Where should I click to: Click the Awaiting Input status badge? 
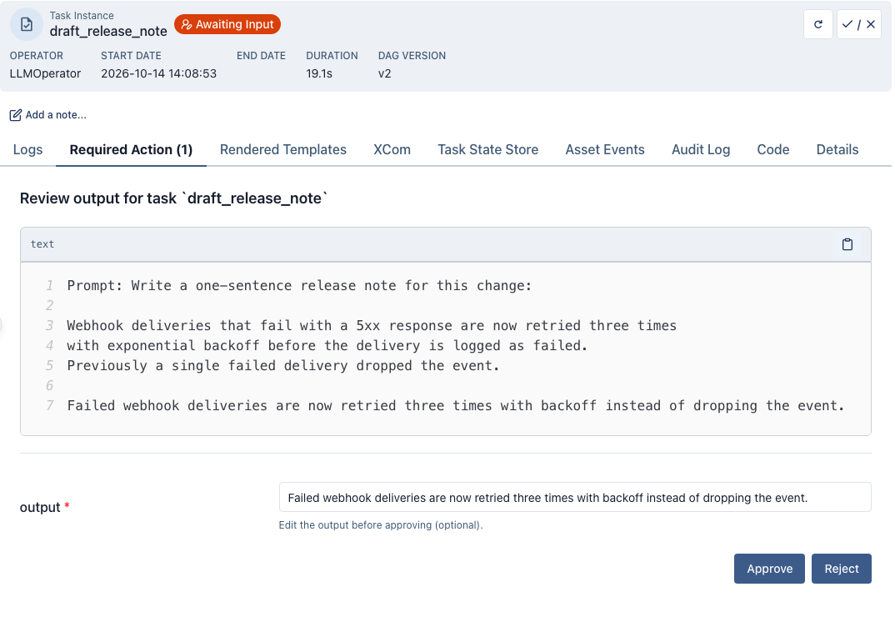point(227,24)
